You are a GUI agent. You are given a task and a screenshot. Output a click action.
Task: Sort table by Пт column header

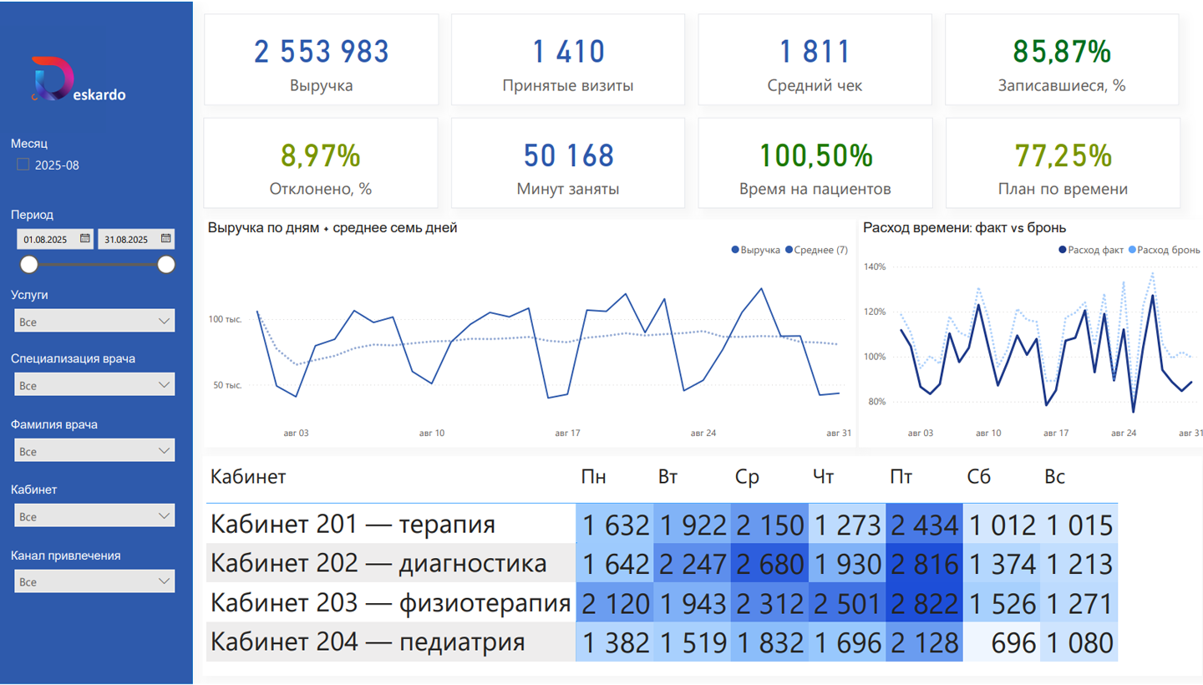(901, 477)
